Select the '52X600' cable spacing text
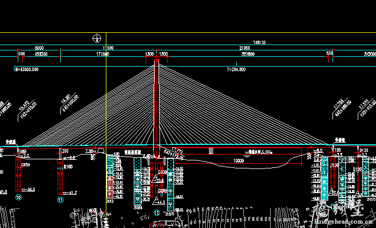Viewport: 376px width, 228px height. click(x=248, y=54)
